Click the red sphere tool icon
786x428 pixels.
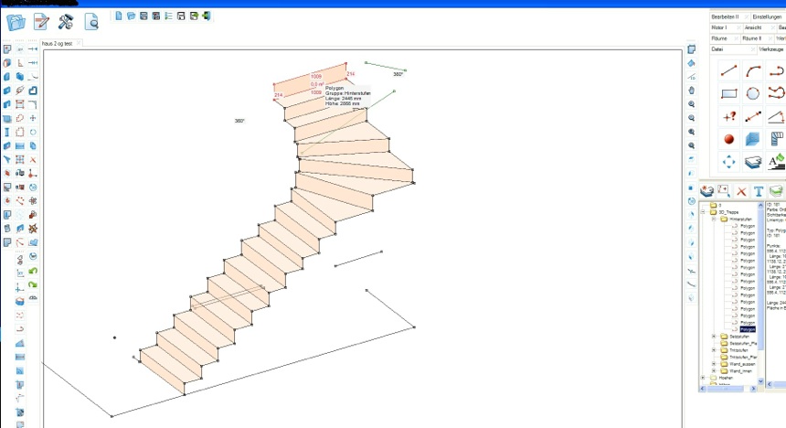(x=728, y=139)
